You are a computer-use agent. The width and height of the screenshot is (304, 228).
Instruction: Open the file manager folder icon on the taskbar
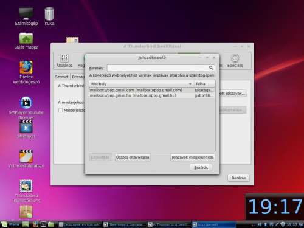click(51, 224)
